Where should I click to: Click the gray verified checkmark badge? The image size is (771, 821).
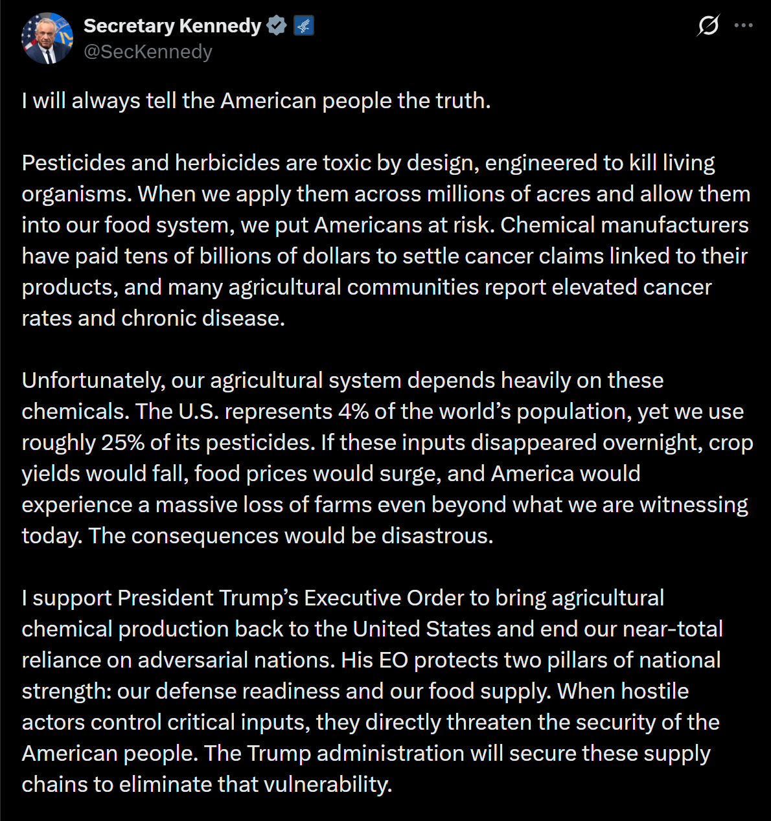pyautogui.click(x=277, y=26)
